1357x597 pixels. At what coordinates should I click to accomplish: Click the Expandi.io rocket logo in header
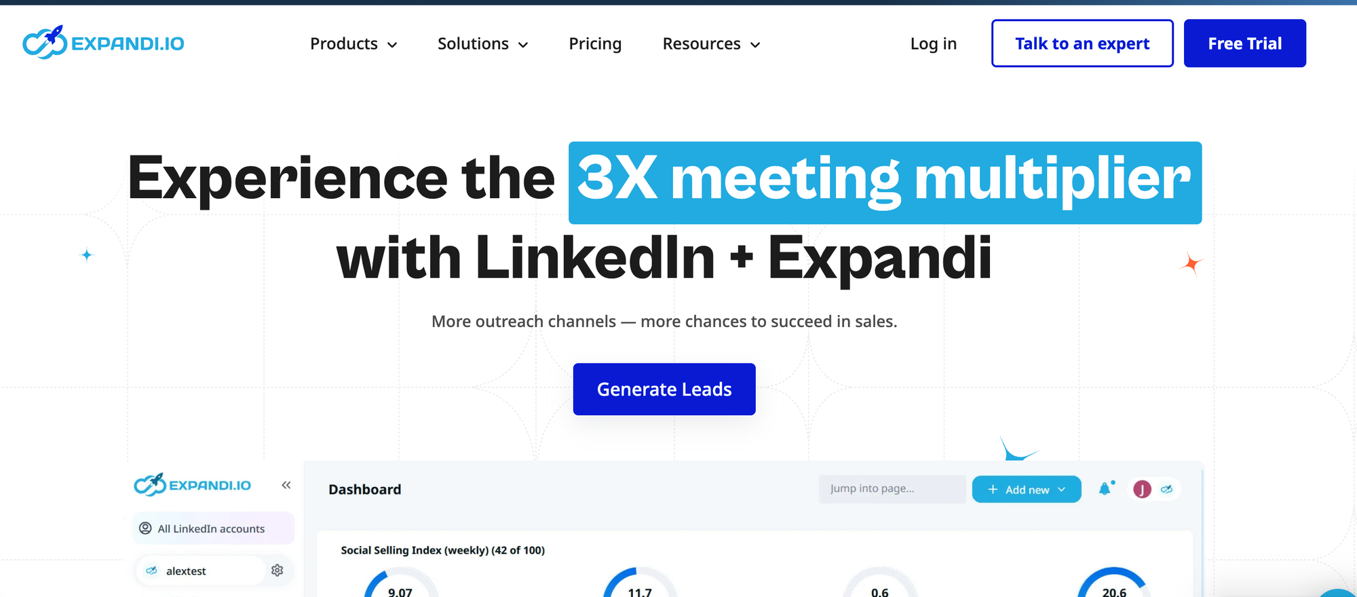pyautogui.click(x=103, y=43)
